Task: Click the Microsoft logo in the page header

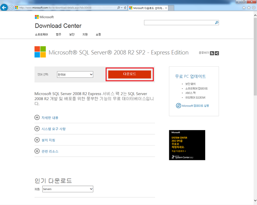Action: click(44, 17)
